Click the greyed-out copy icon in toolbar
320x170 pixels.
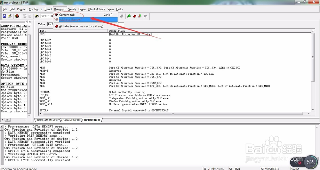[x=25, y=16]
